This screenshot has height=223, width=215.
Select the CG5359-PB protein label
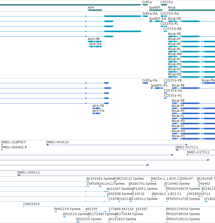(x=173, y=80)
